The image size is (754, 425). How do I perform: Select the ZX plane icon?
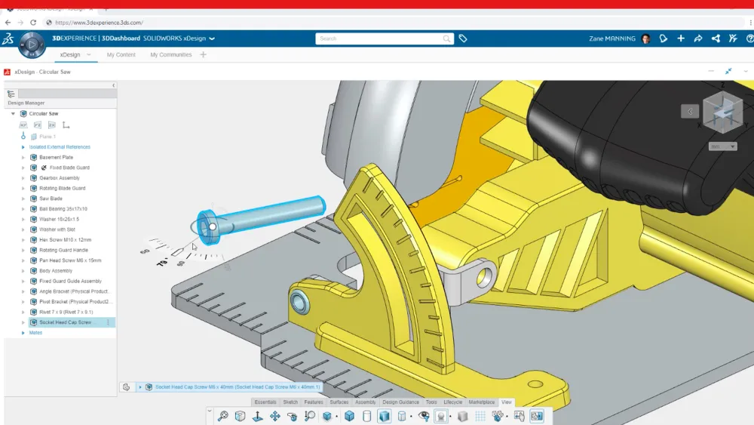click(x=51, y=125)
